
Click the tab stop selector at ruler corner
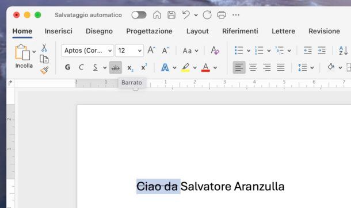click(10, 83)
